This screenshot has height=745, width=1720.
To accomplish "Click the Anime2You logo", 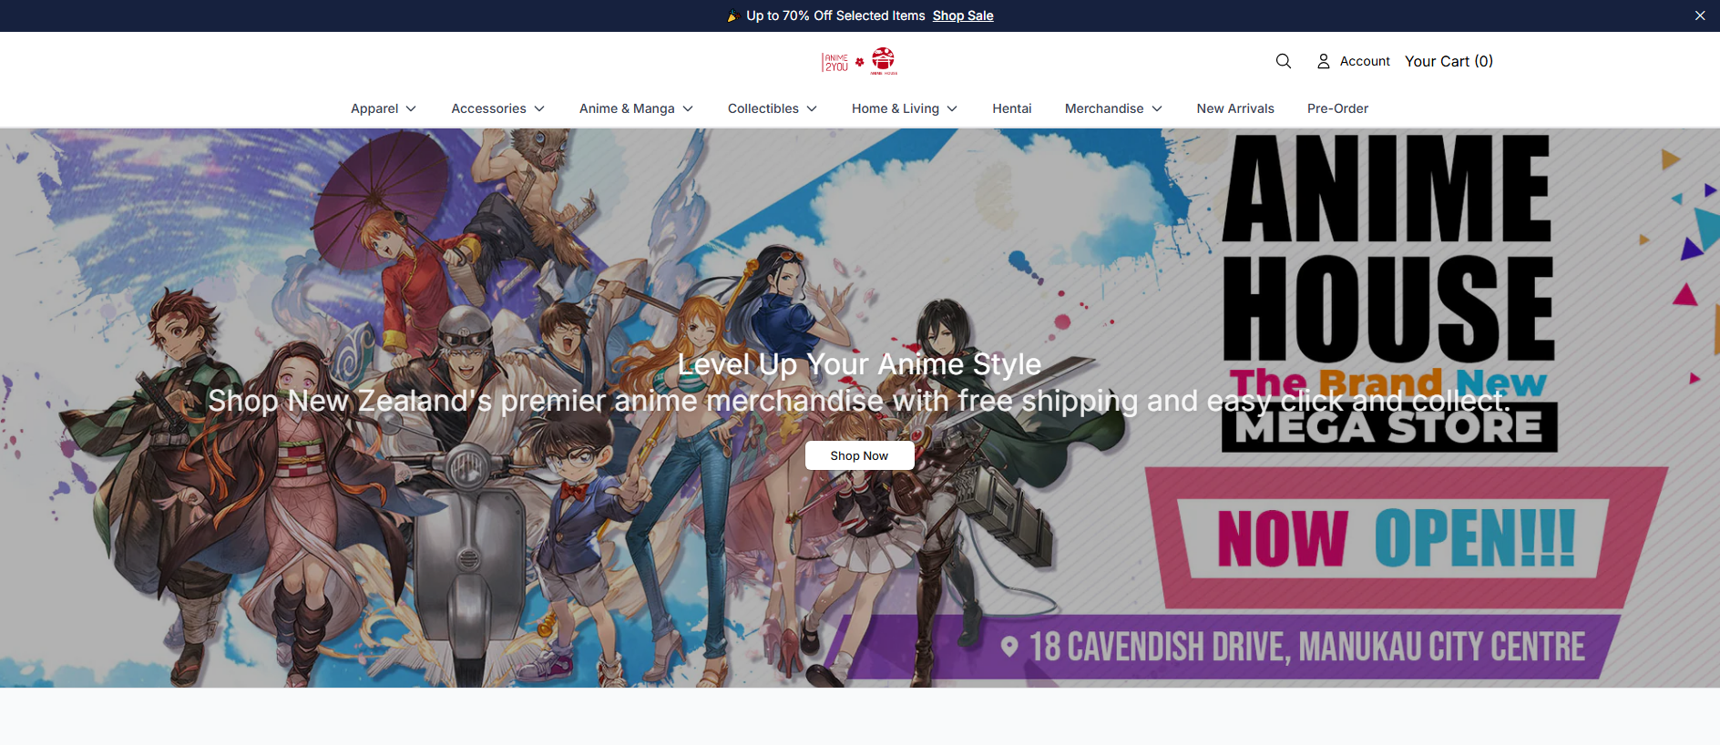I will 835,62.
